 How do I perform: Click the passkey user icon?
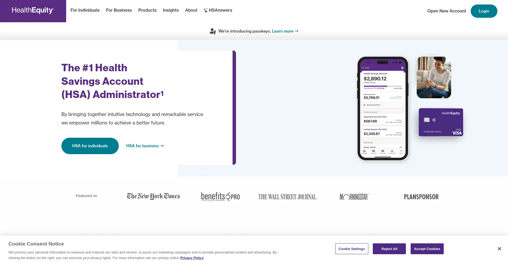213,31
